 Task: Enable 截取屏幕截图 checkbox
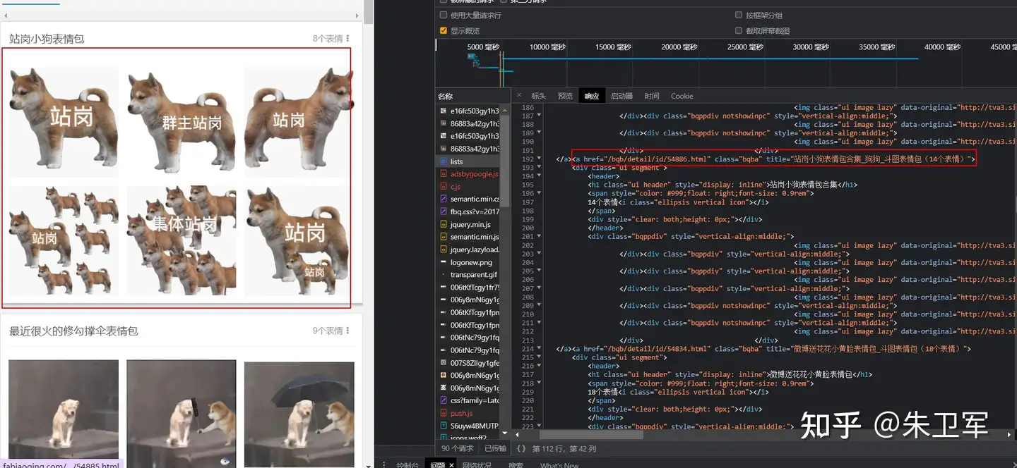pos(739,30)
